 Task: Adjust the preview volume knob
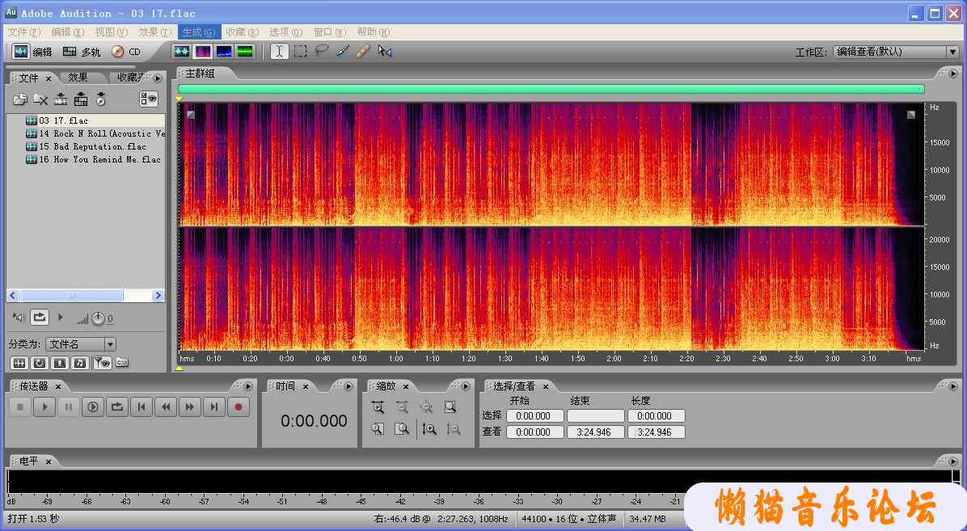(x=98, y=318)
